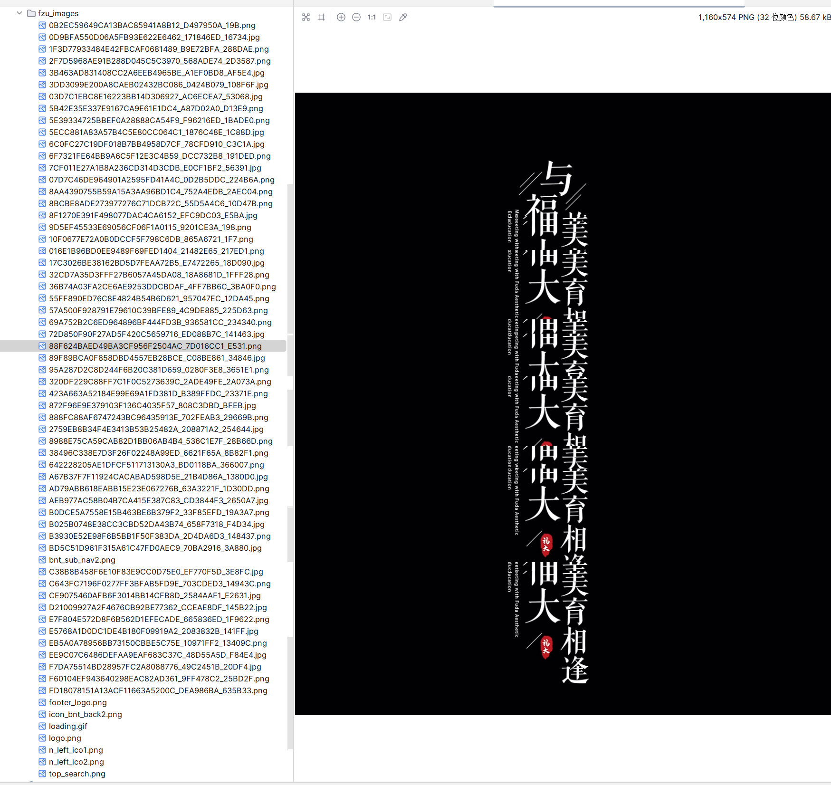Viewport: 831px width, 785px height.
Task: Activate the color picker eyedropper tool
Action: pyautogui.click(x=403, y=17)
